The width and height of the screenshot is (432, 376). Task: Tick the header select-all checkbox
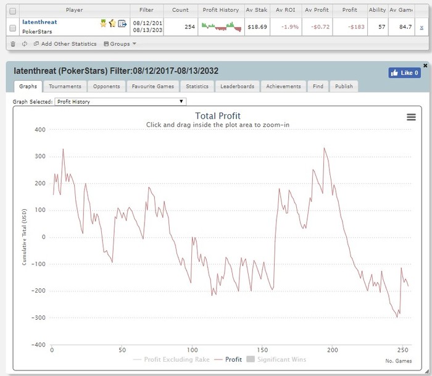pos(13,11)
